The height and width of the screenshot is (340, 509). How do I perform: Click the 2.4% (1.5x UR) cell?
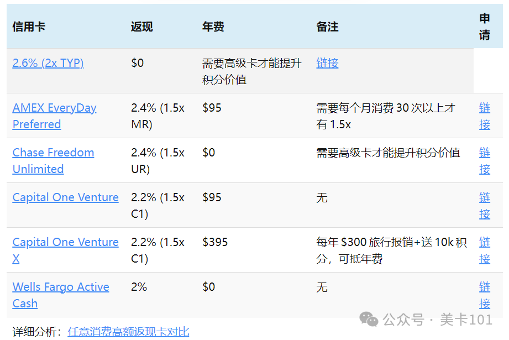click(x=158, y=161)
